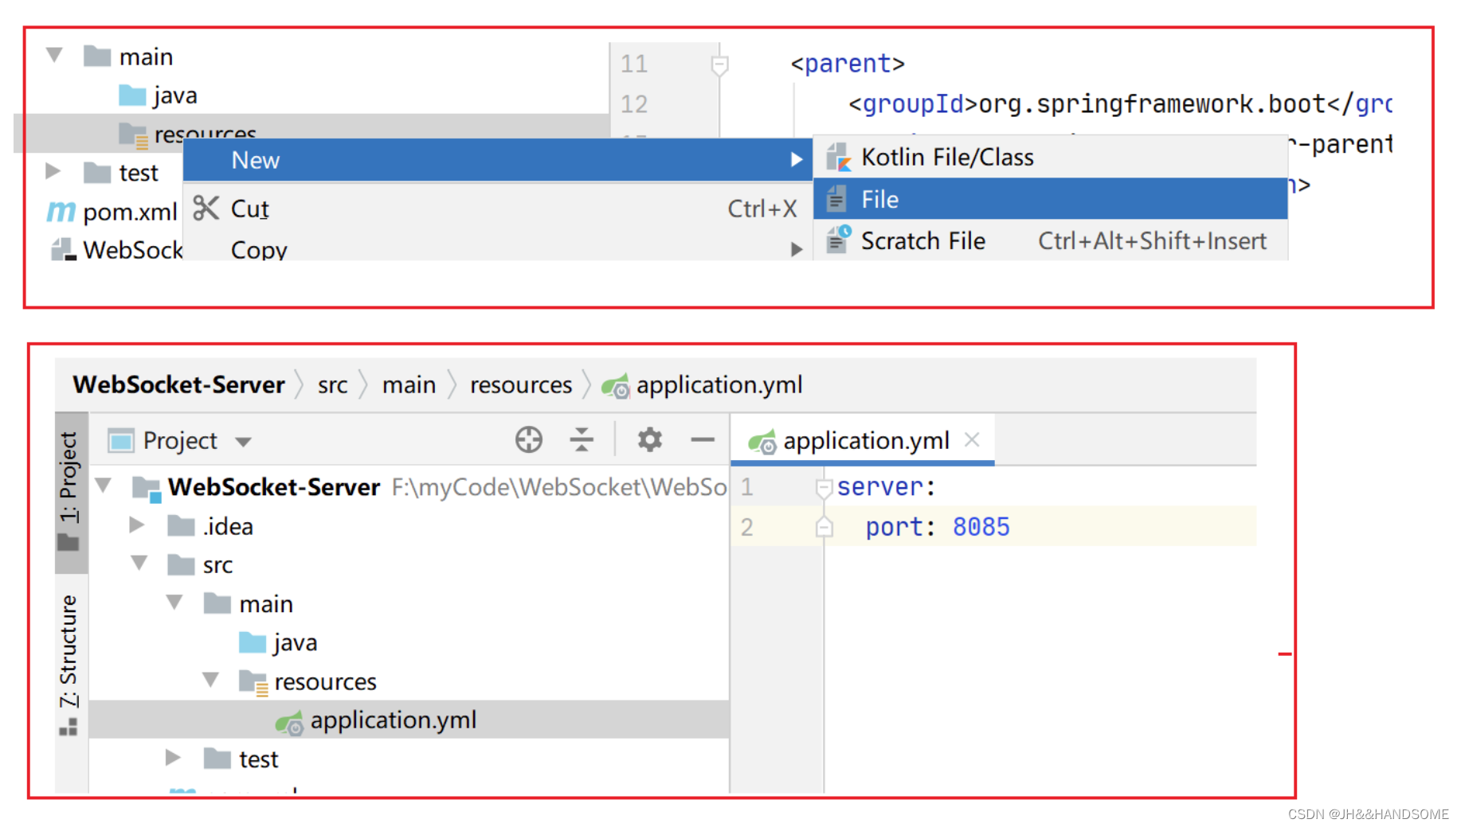Click the collapse all icon in Project panel
1461x827 pixels.
point(582,439)
